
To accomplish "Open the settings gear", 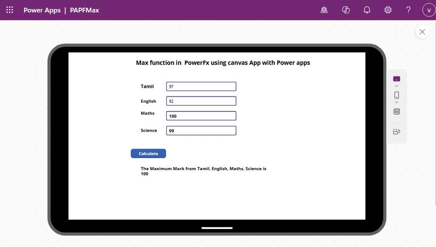I will point(388,10).
